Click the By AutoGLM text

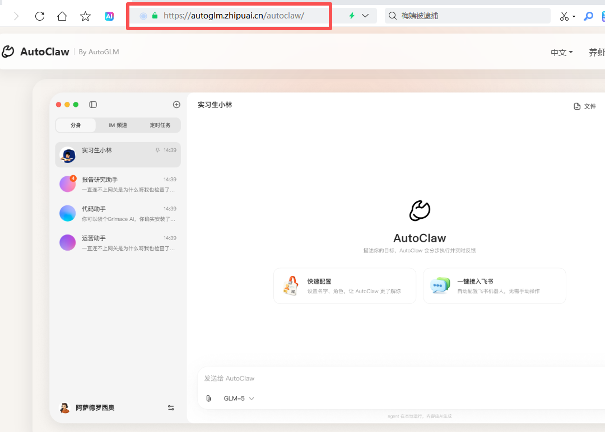point(99,52)
